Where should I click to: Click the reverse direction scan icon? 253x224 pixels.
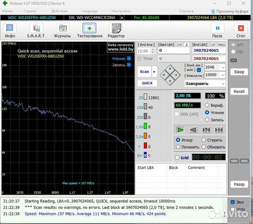click(193, 130)
